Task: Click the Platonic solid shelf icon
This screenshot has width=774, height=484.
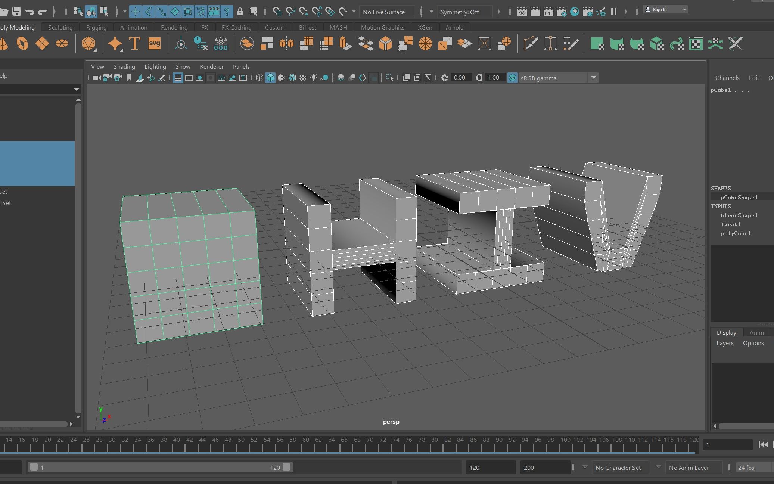Action: click(88, 43)
